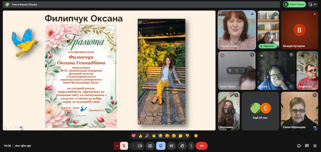Open the participants list showing 29 people

[312, 4]
